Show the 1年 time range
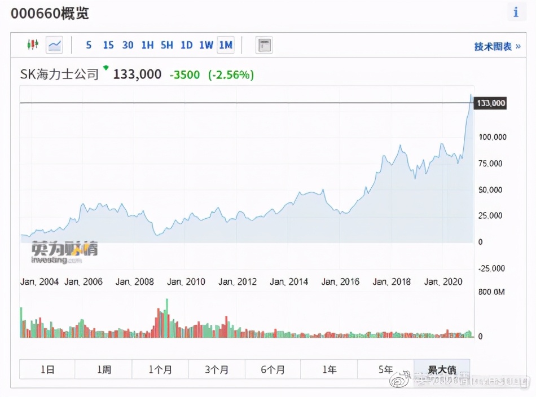 329,370
